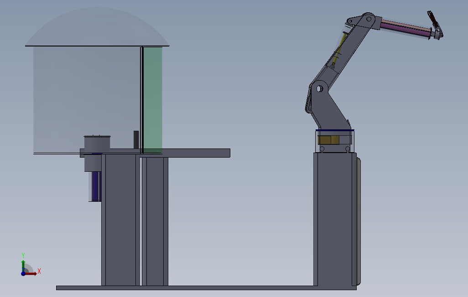Select the purple forearm cylinder
This screenshot has height=297, width=468.
pos(406,29)
